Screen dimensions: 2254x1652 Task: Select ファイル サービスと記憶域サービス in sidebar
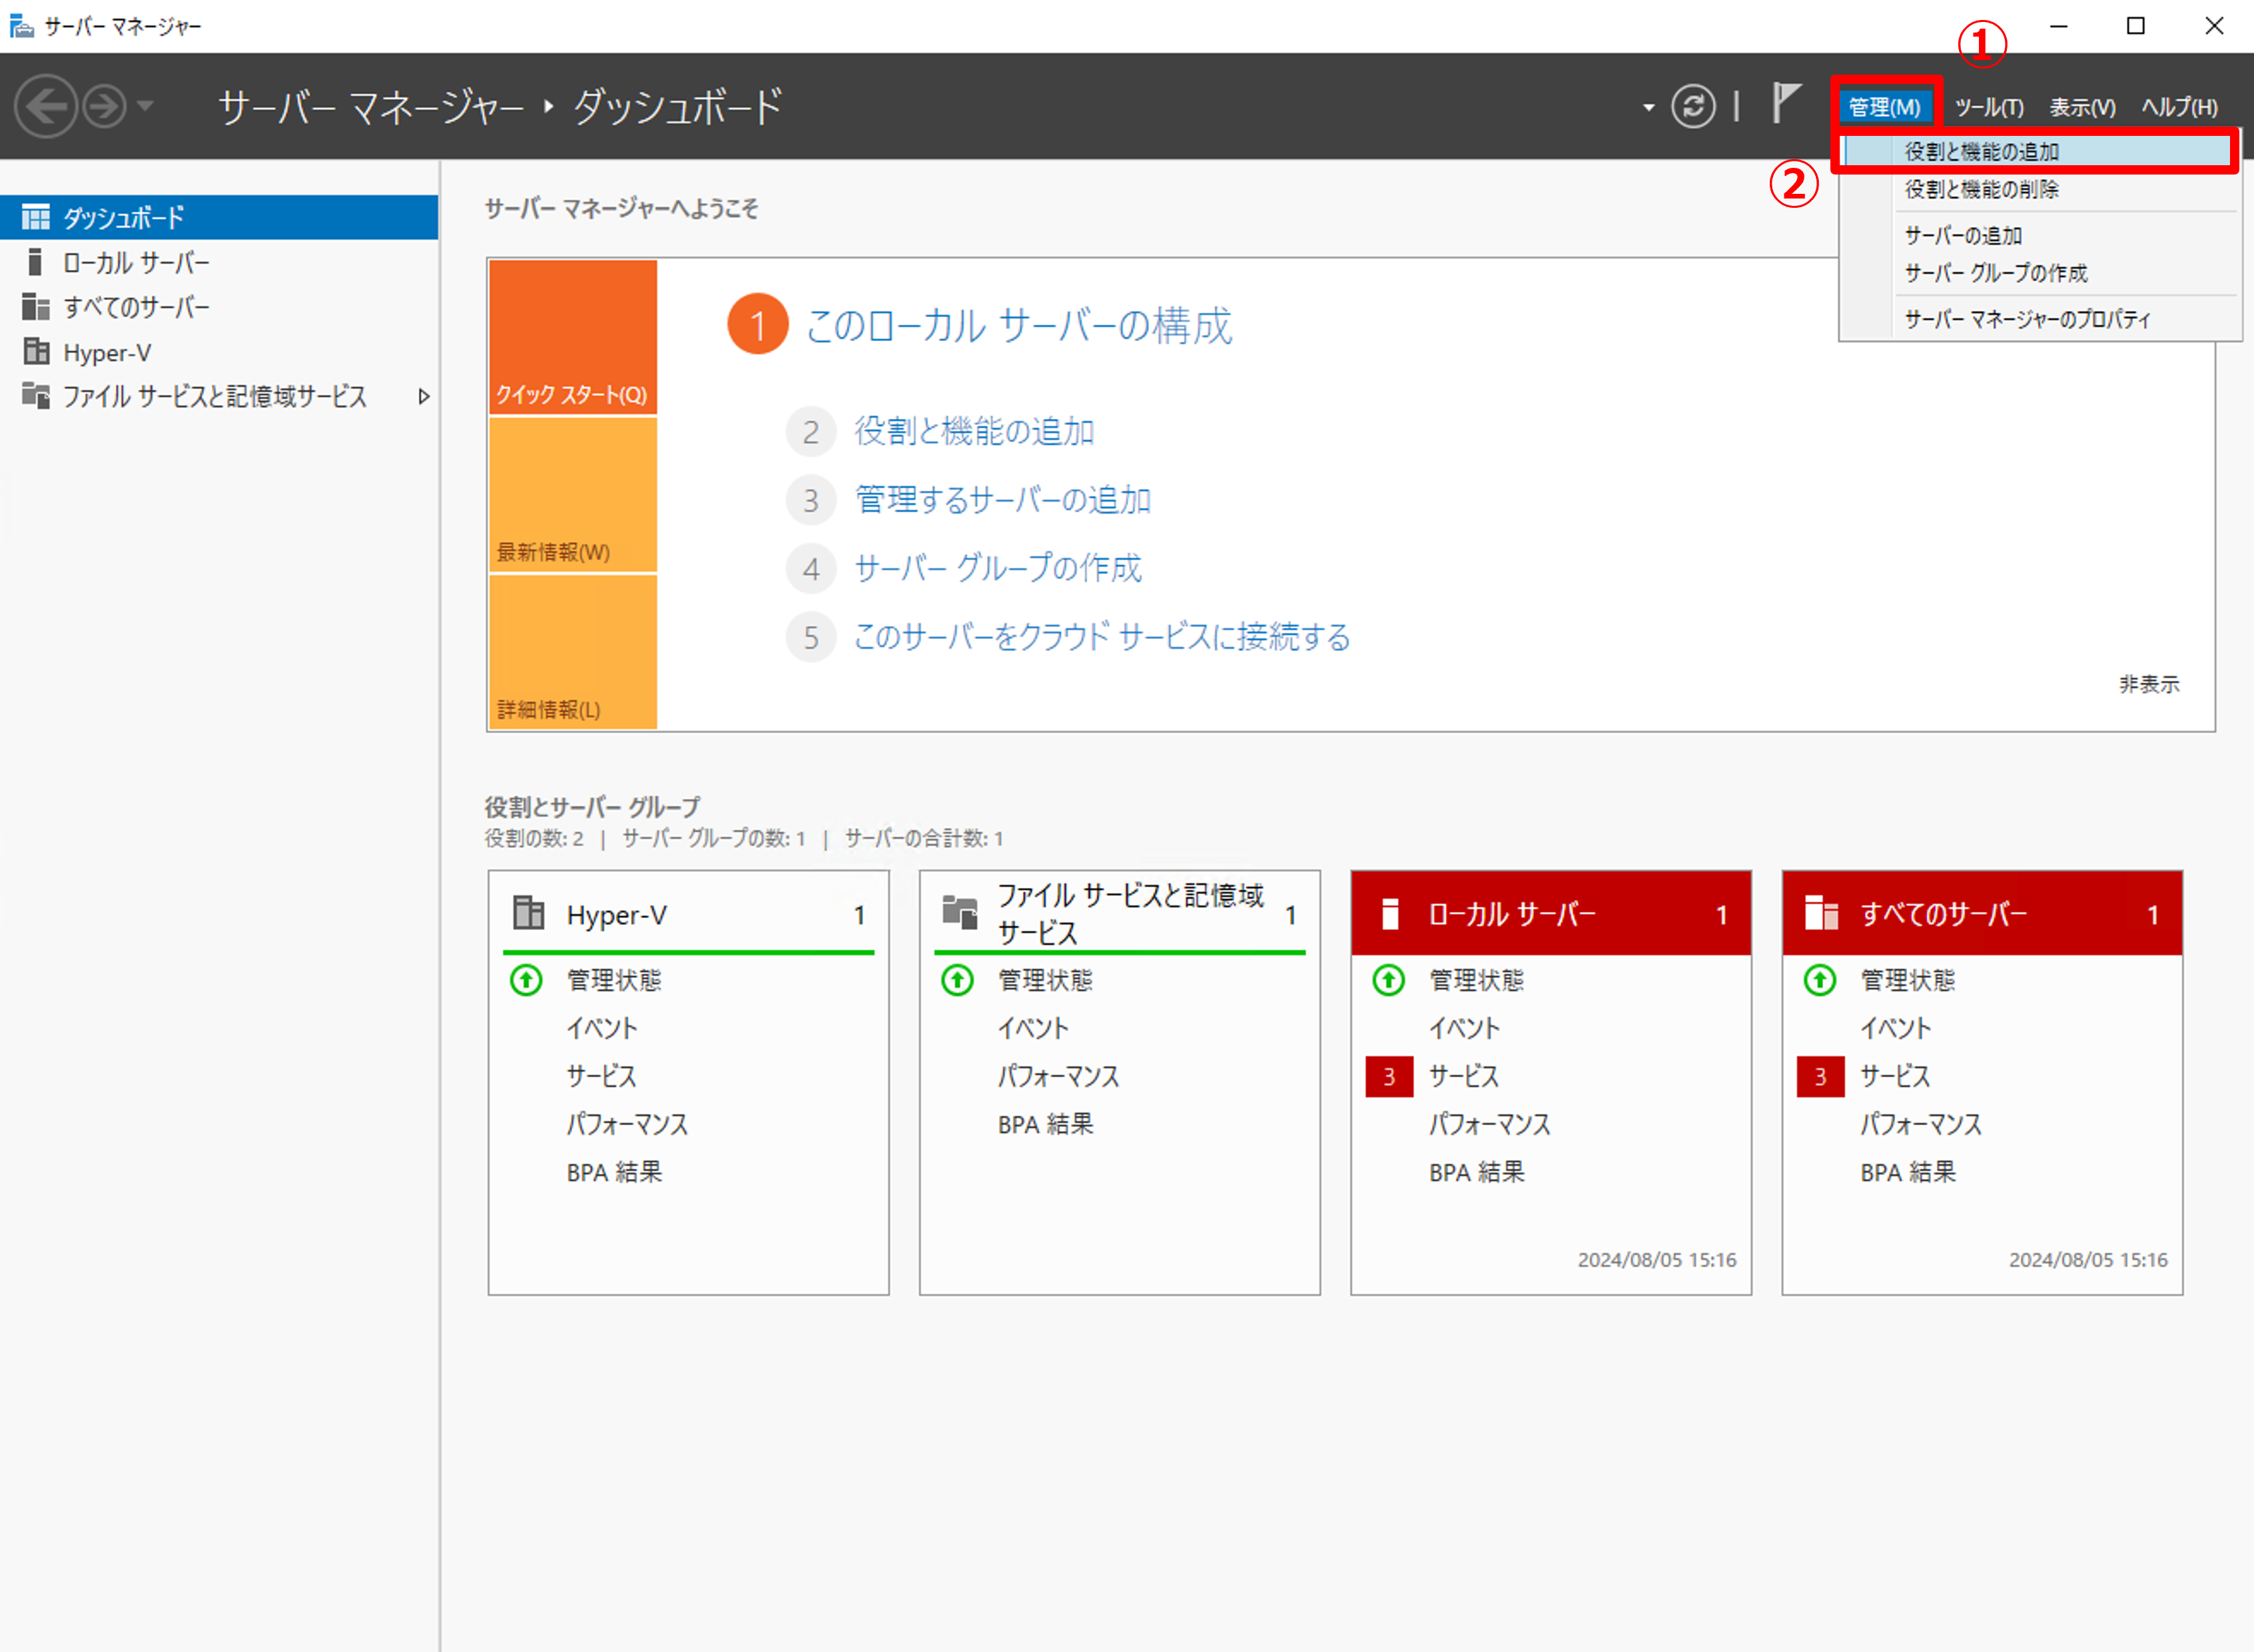point(219,396)
